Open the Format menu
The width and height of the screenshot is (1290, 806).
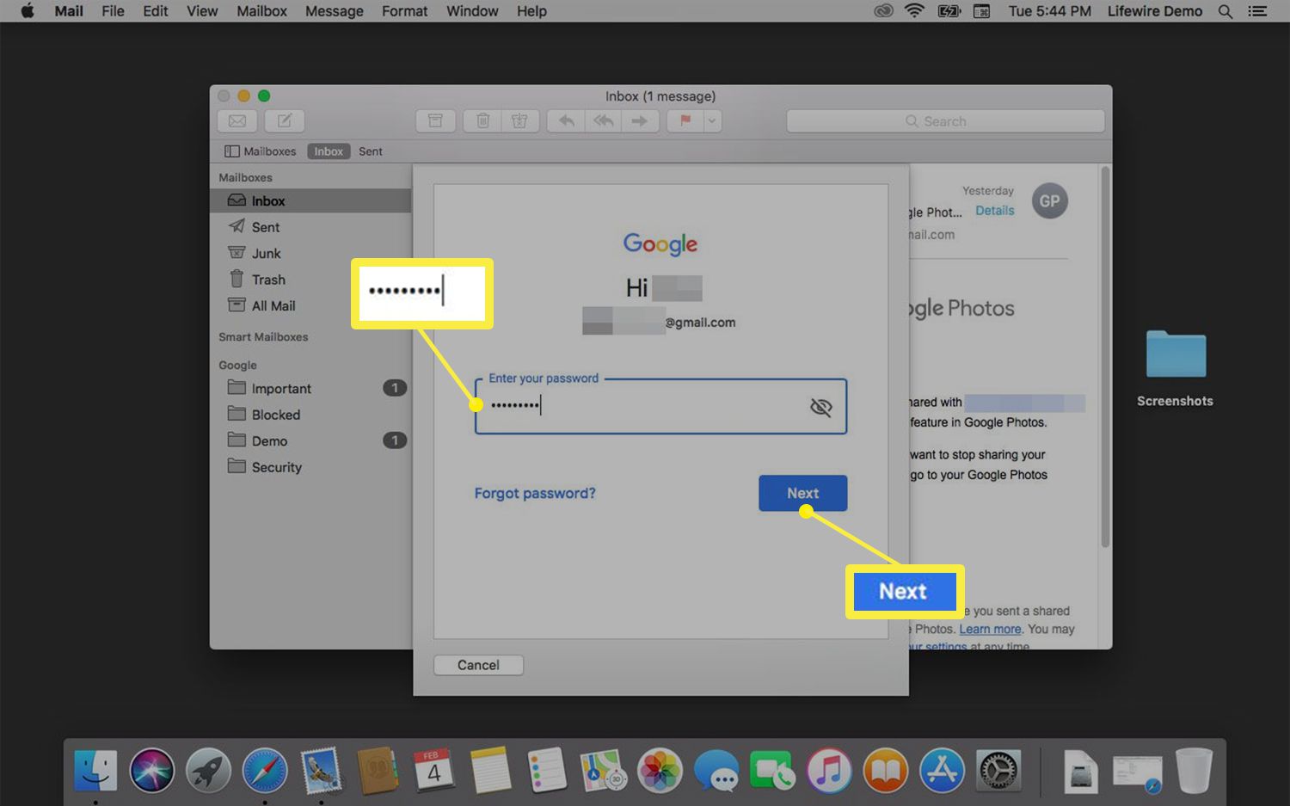pos(404,11)
